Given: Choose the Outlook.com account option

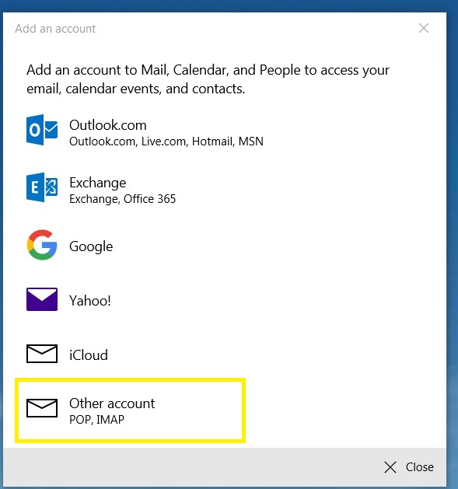Looking at the screenshot, I should pyautogui.click(x=145, y=132).
